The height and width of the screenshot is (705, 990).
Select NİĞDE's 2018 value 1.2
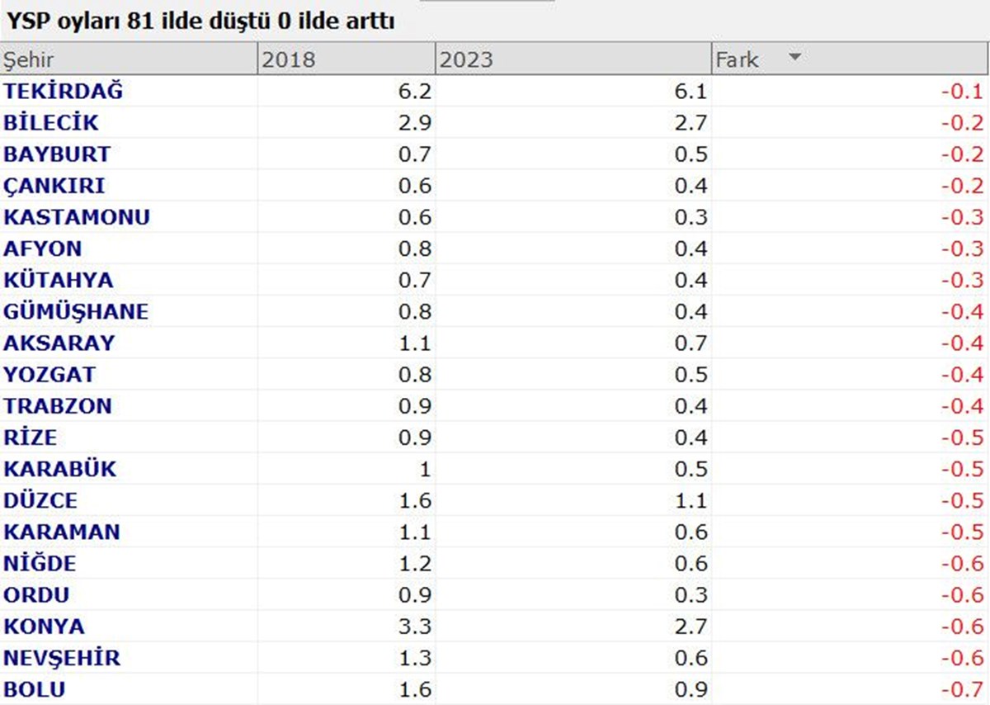click(x=415, y=562)
